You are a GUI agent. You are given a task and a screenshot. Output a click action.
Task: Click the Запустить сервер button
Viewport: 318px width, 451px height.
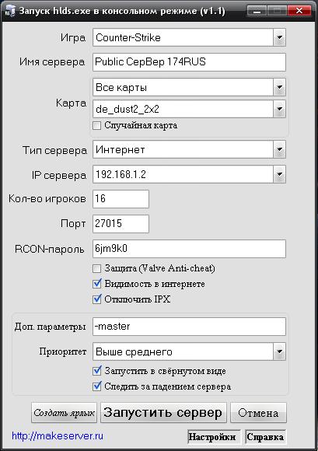163,413
